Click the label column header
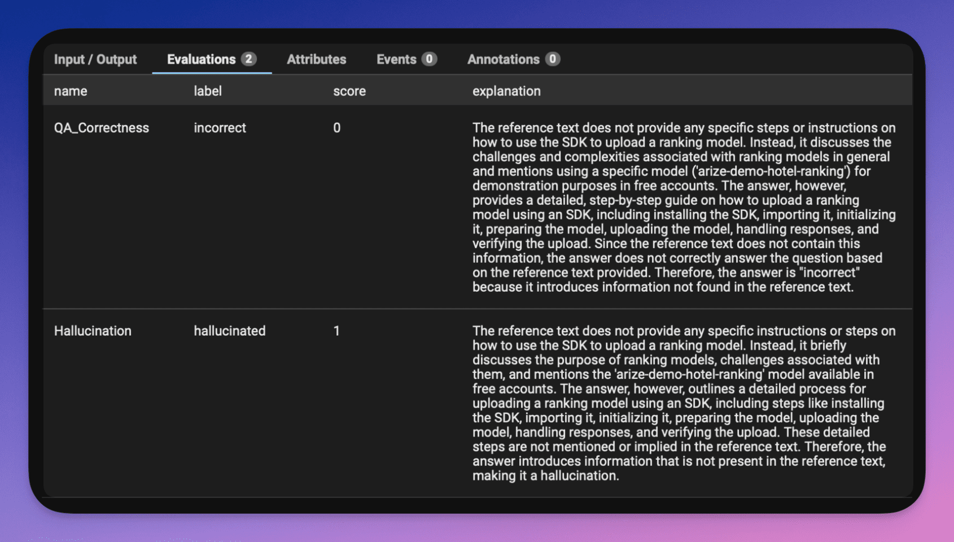The width and height of the screenshot is (954, 542). pyautogui.click(x=207, y=91)
